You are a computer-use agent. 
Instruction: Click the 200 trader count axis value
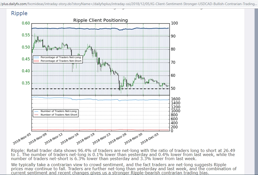174,127
